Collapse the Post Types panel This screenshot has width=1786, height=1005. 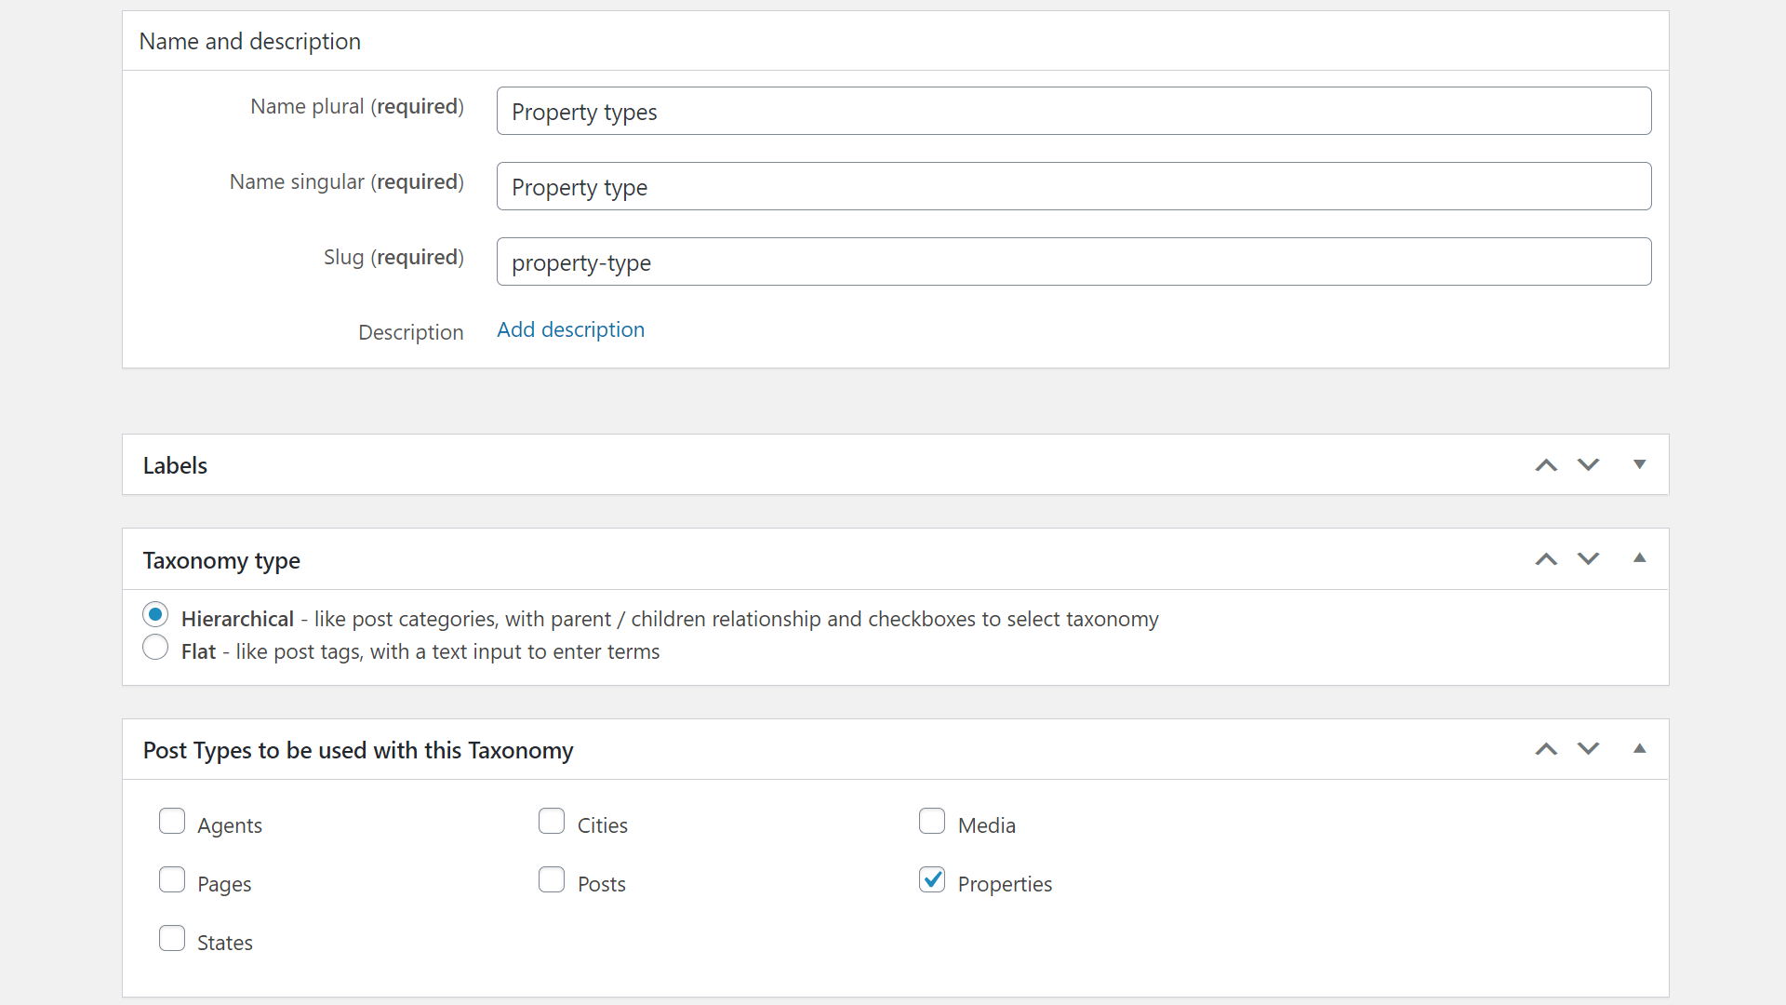point(1640,748)
